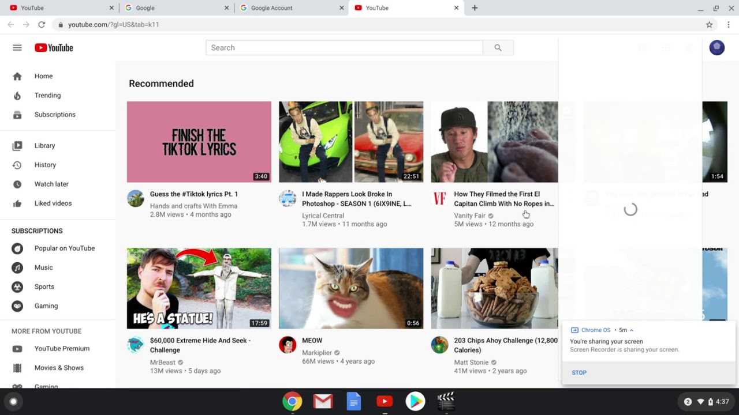Click the Markiplier channel avatar

click(288, 345)
